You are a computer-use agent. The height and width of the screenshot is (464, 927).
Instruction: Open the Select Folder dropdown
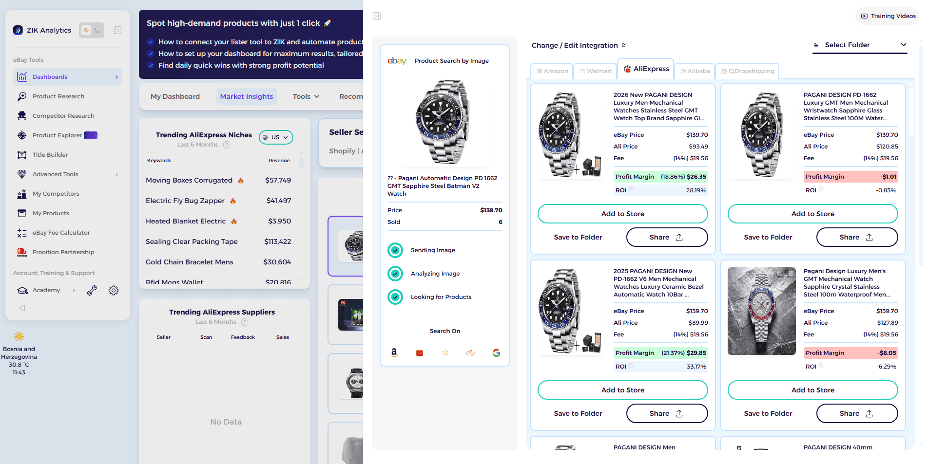[x=860, y=45]
